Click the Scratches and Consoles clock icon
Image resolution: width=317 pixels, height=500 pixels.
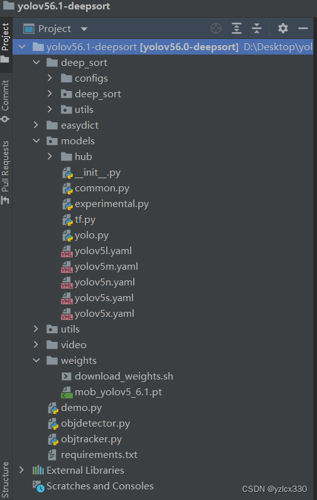point(38,486)
